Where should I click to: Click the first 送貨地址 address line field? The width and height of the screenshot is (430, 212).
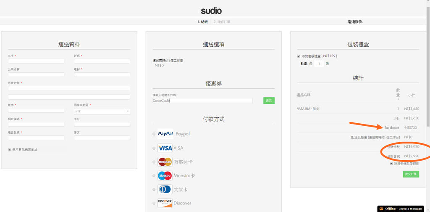pos(69,88)
